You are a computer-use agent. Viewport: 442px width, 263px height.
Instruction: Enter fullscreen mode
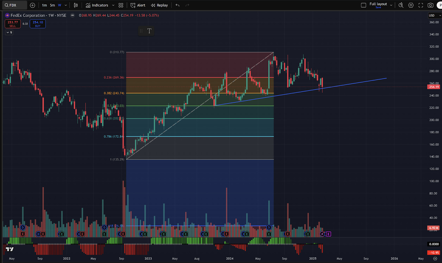(421, 5)
